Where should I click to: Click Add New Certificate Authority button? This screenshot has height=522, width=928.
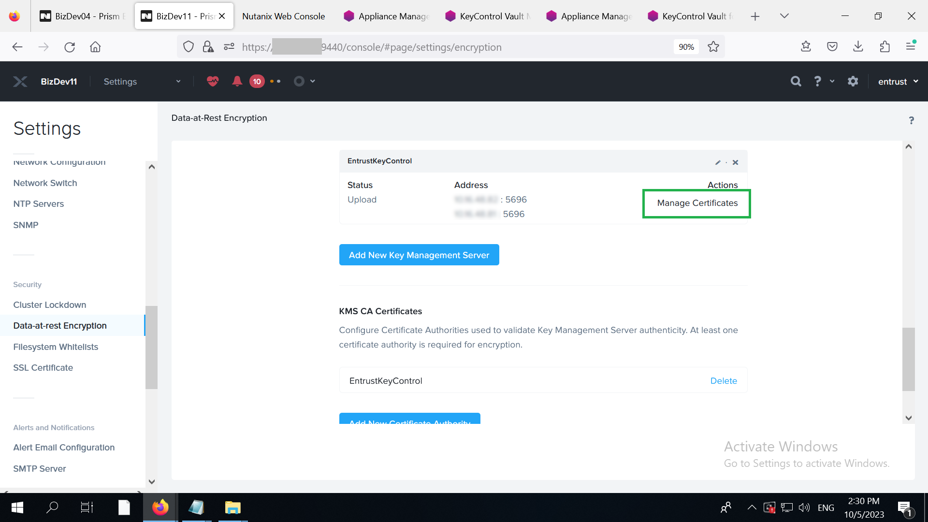click(410, 419)
